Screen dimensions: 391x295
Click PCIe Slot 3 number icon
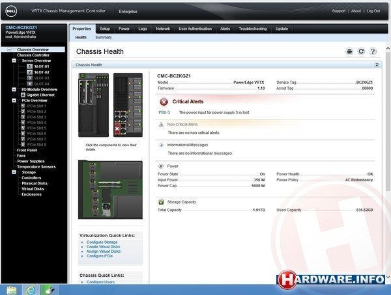click(x=23, y=117)
